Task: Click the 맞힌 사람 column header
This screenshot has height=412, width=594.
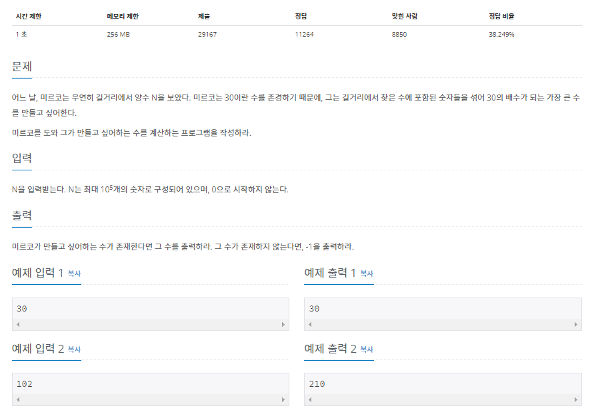Action: tap(405, 16)
